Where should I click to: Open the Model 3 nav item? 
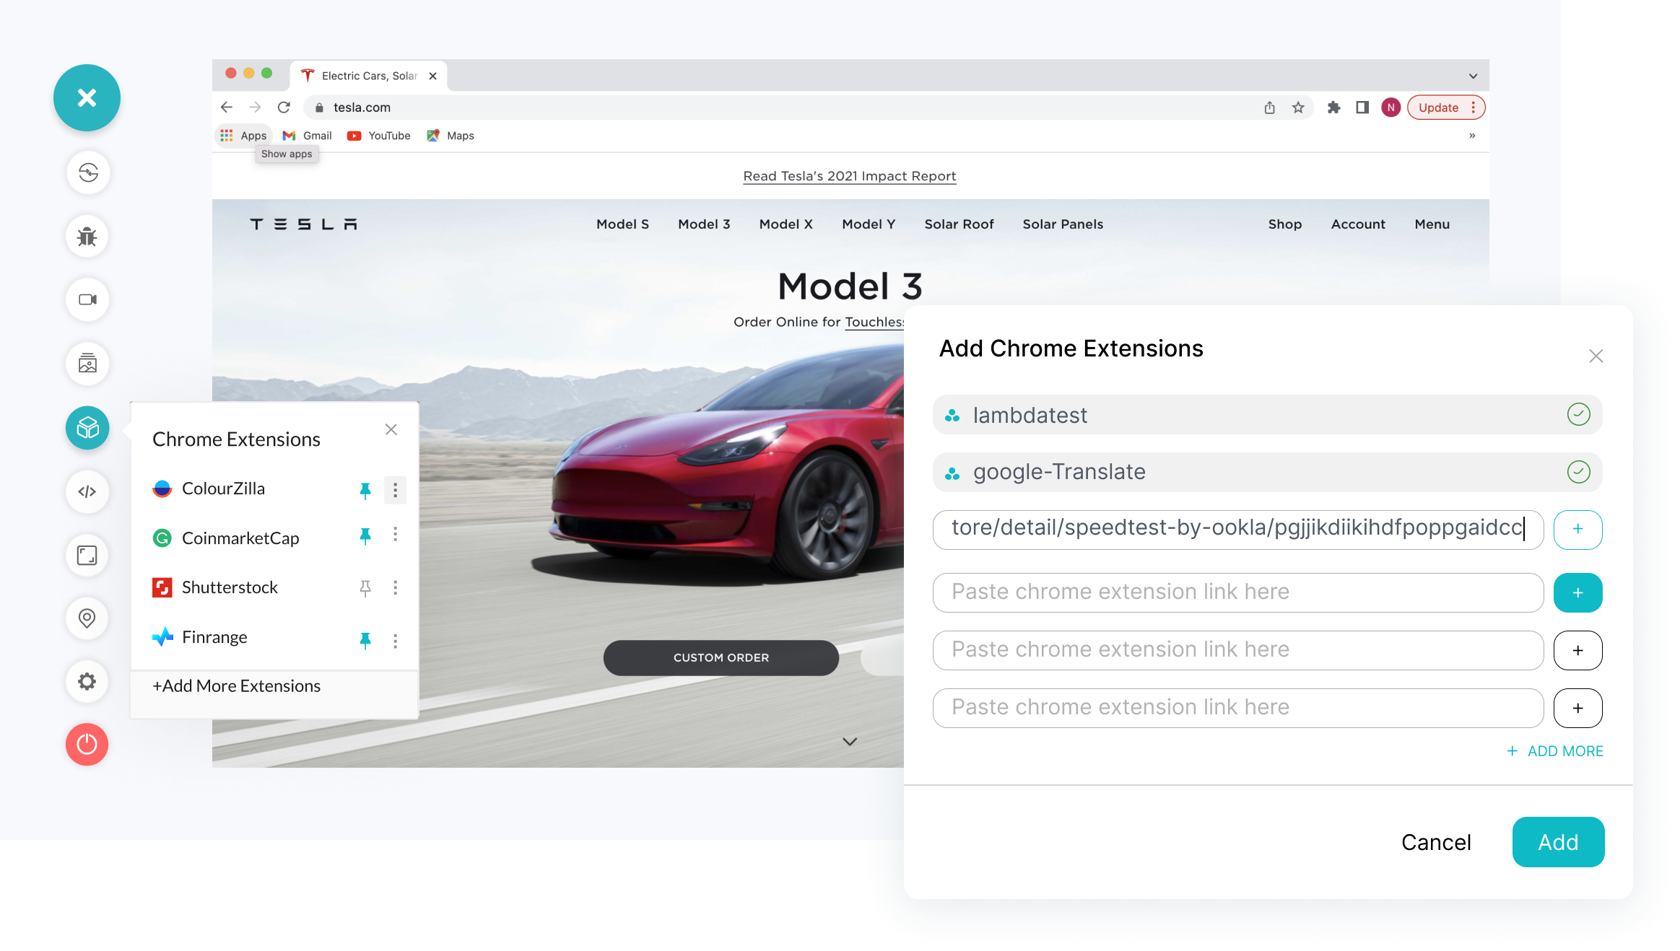[x=704, y=224]
